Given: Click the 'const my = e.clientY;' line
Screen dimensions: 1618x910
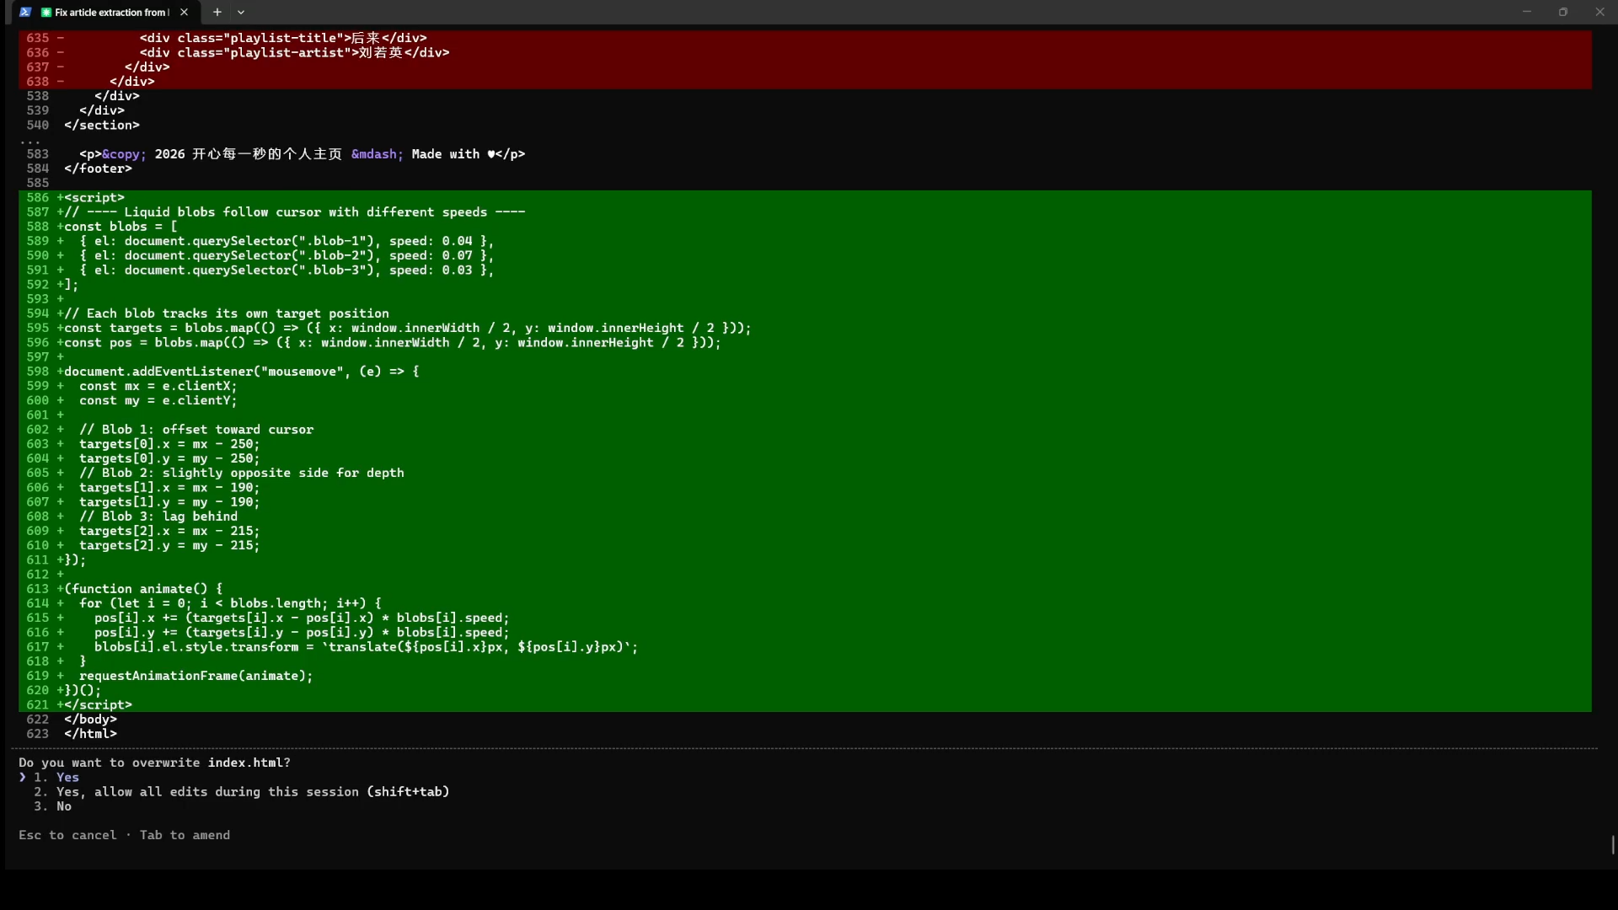Looking at the screenshot, I should coord(158,401).
